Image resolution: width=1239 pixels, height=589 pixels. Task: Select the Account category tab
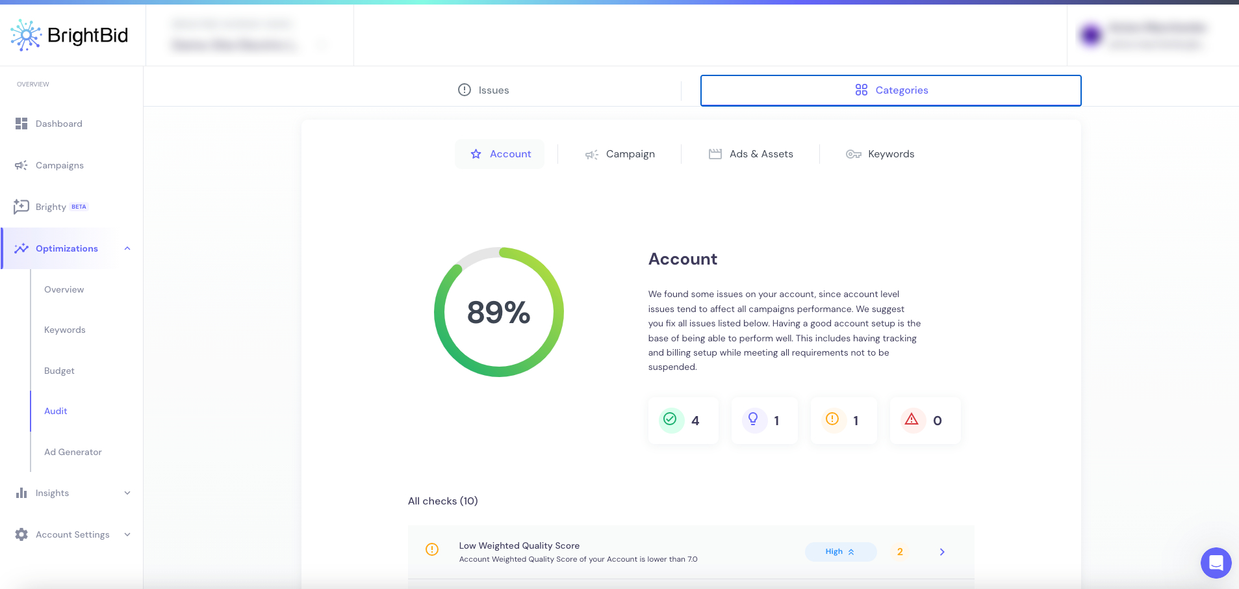500,154
